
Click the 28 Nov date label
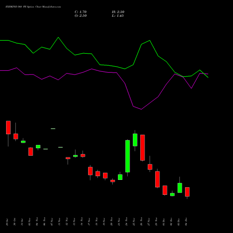(x=156, y=222)
